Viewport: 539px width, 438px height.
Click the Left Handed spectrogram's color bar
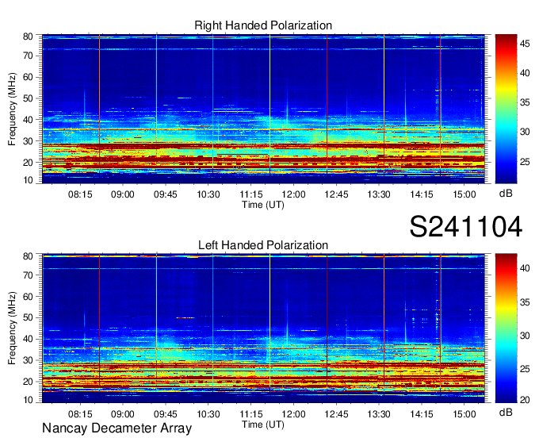point(506,328)
